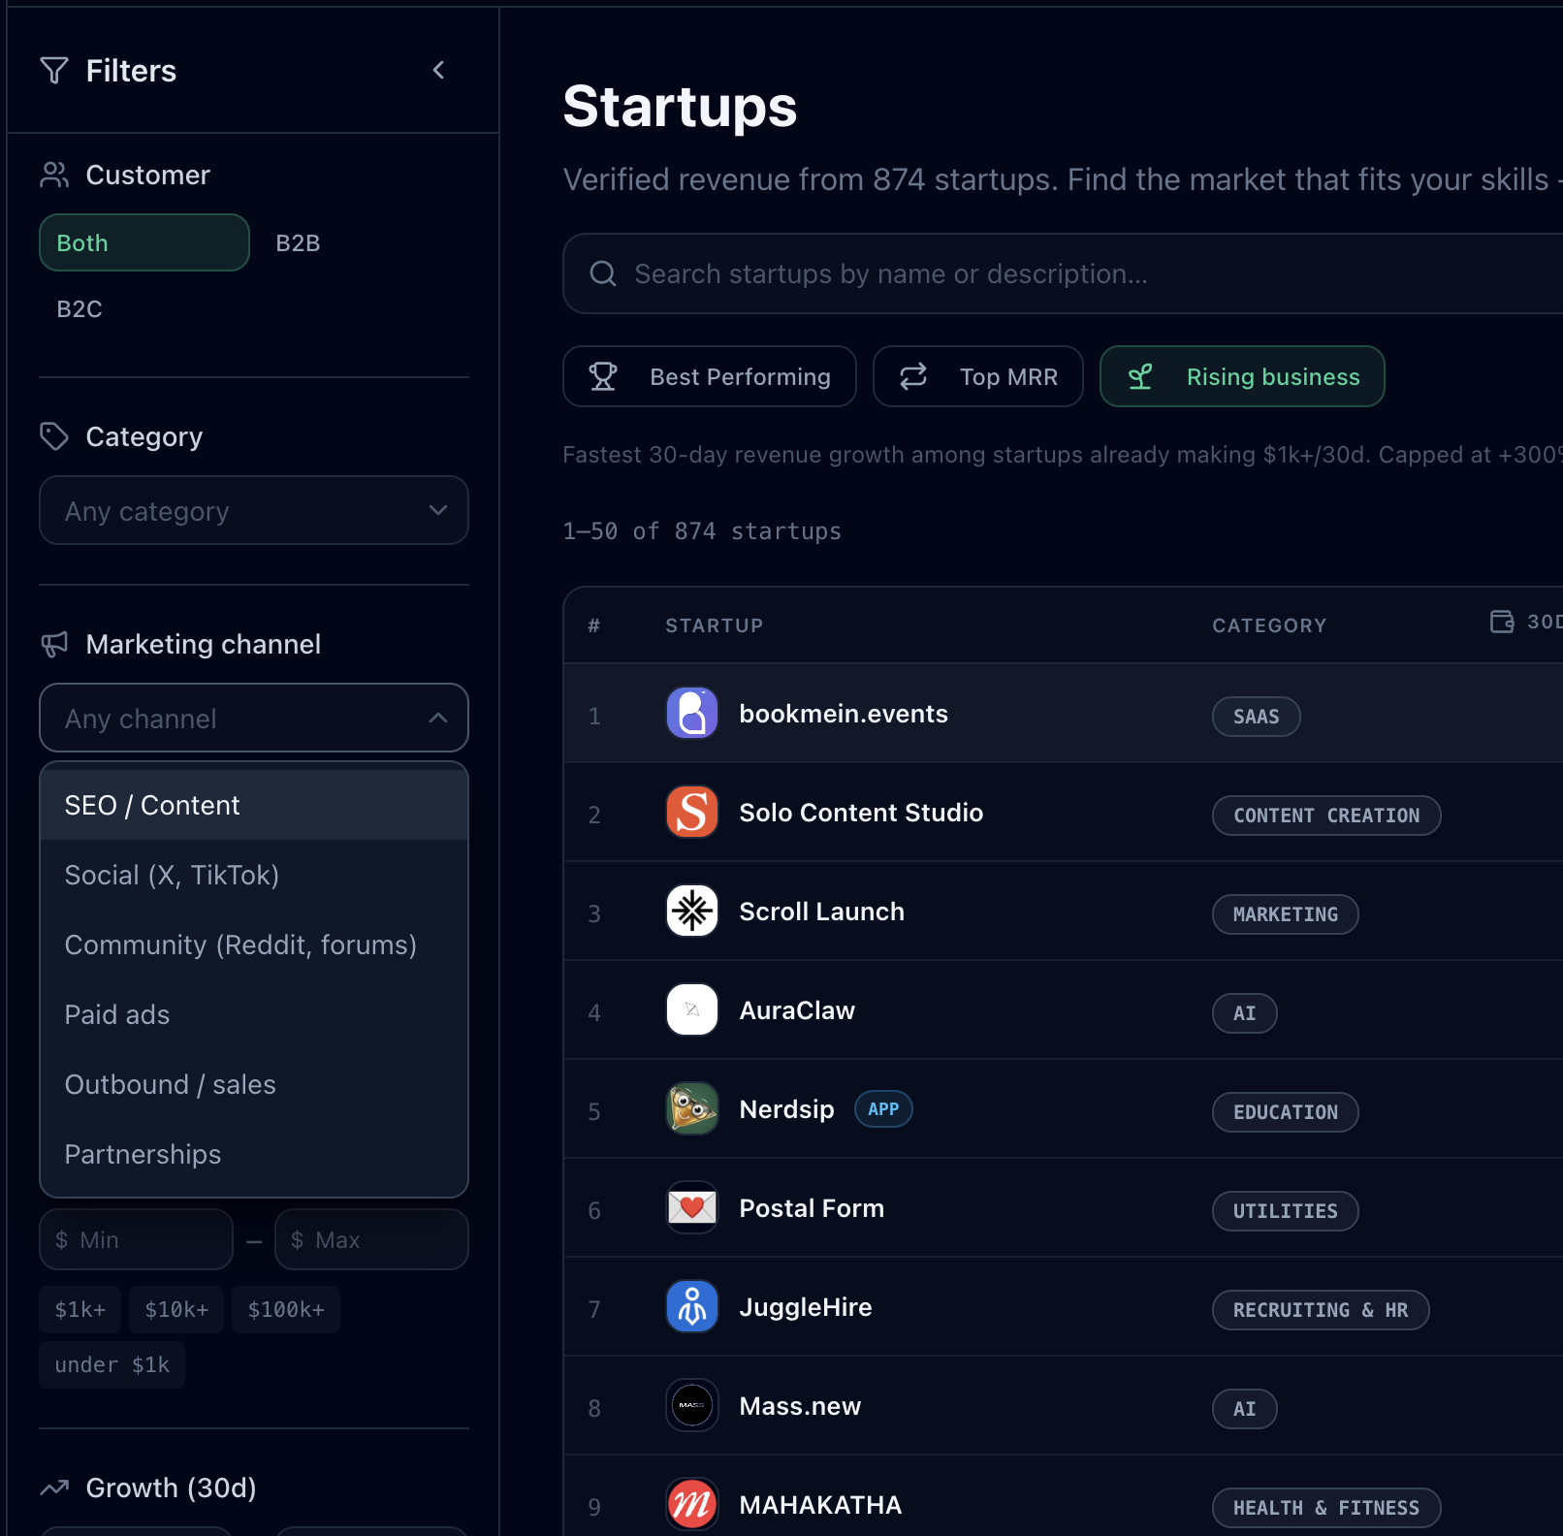Switch to Best Performing tab
Viewport: 1563px width, 1536px height.
[710, 376]
